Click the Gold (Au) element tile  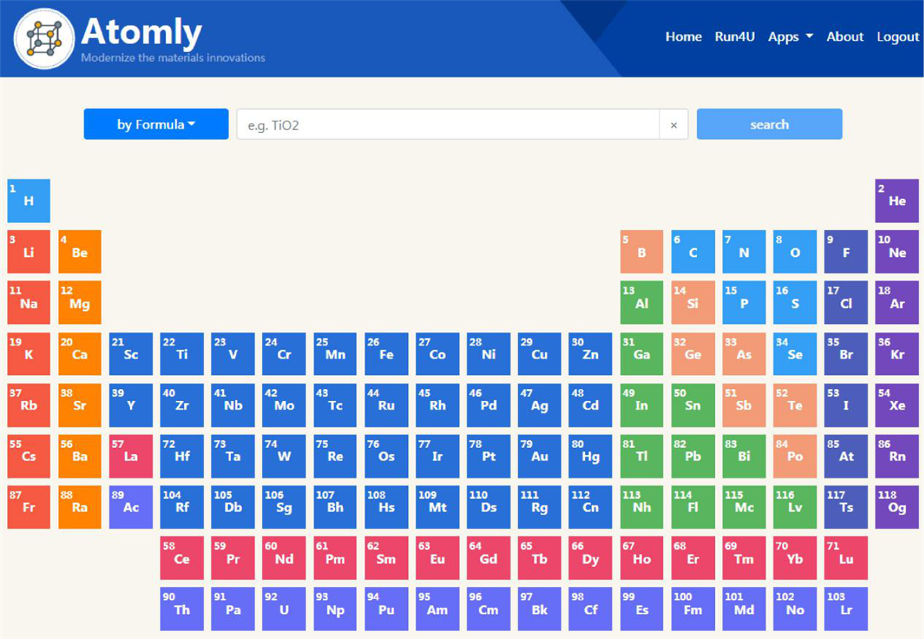(x=539, y=457)
